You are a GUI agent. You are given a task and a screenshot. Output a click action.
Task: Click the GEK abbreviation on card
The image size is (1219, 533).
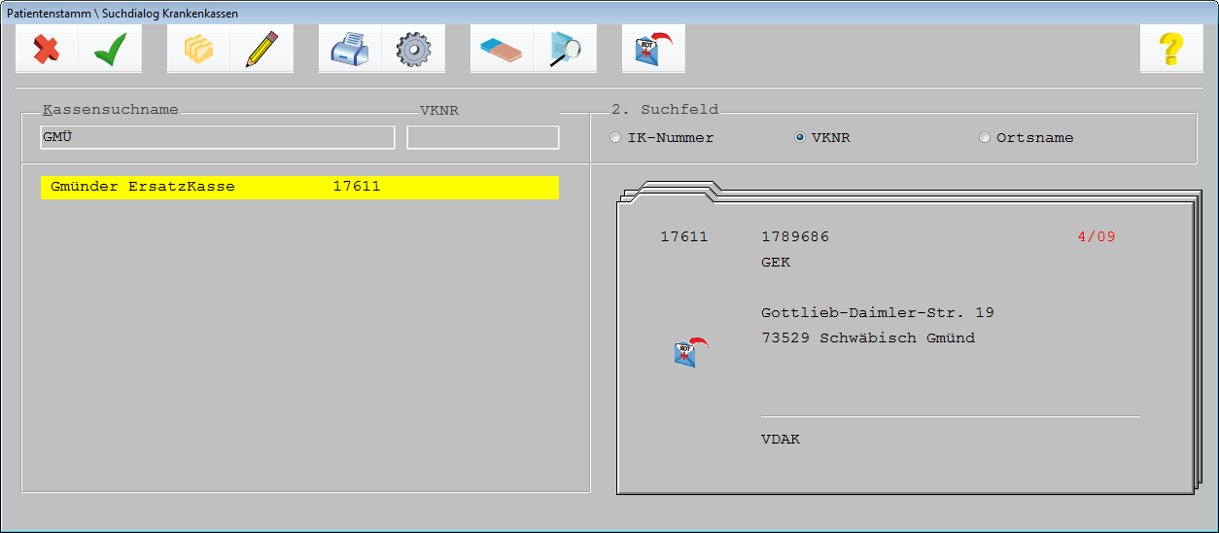(776, 263)
